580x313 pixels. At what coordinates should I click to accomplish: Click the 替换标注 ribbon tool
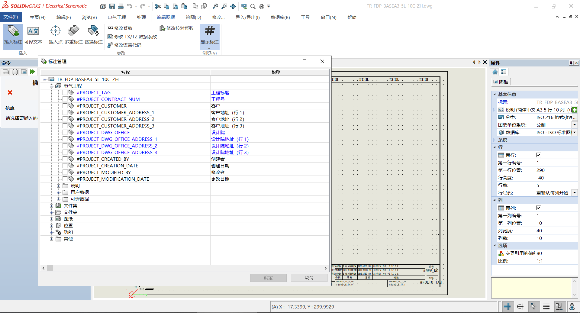94,35
